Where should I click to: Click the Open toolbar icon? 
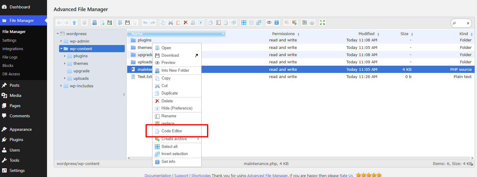120,22
